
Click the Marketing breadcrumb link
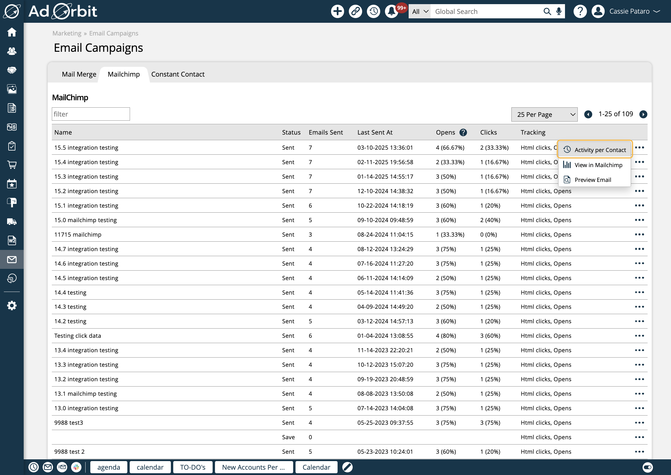click(67, 33)
